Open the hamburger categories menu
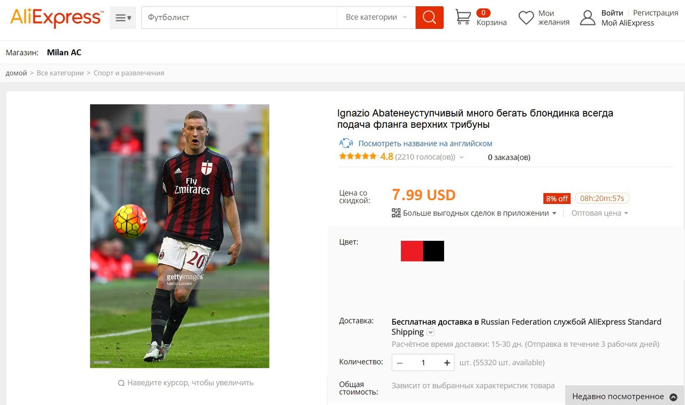The image size is (685, 405). (123, 18)
